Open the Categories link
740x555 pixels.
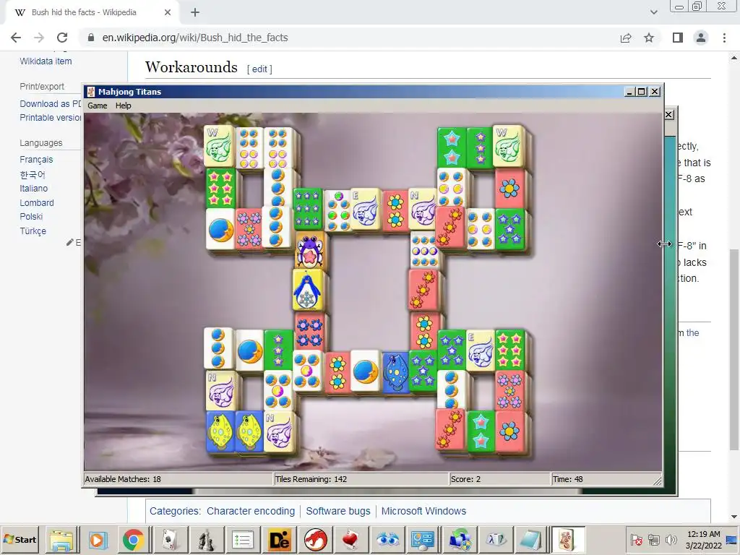(174, 511)
